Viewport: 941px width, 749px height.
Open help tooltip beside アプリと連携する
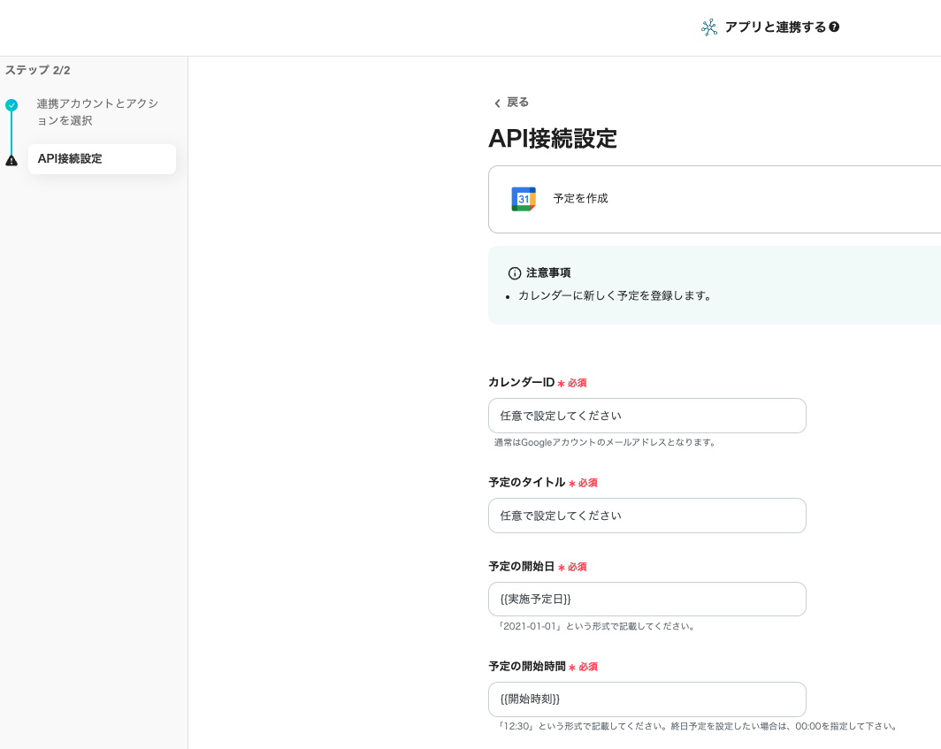834,27
